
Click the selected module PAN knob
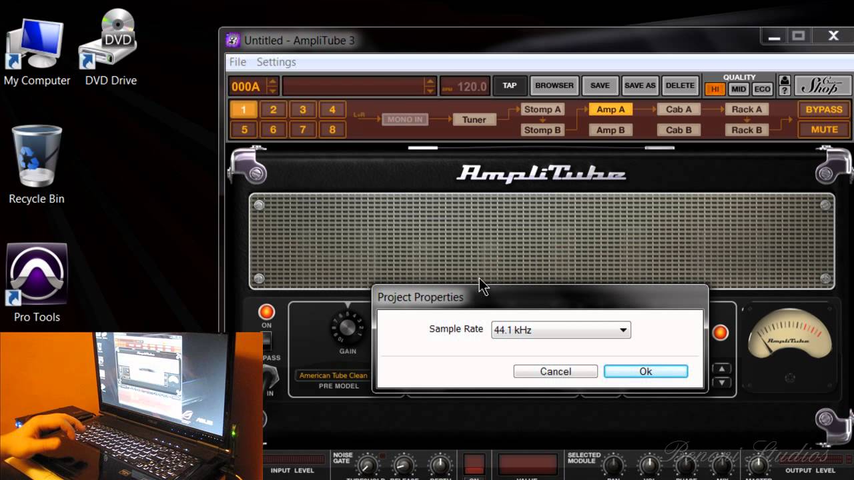612,465
